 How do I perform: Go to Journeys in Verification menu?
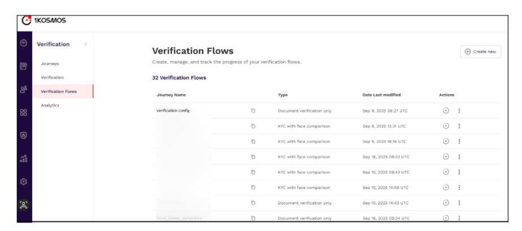50,63
